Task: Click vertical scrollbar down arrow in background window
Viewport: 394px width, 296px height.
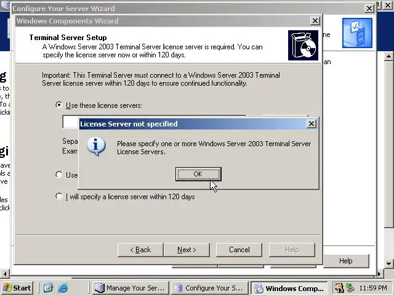Action: pyautogui.click(x=388, y=263)
